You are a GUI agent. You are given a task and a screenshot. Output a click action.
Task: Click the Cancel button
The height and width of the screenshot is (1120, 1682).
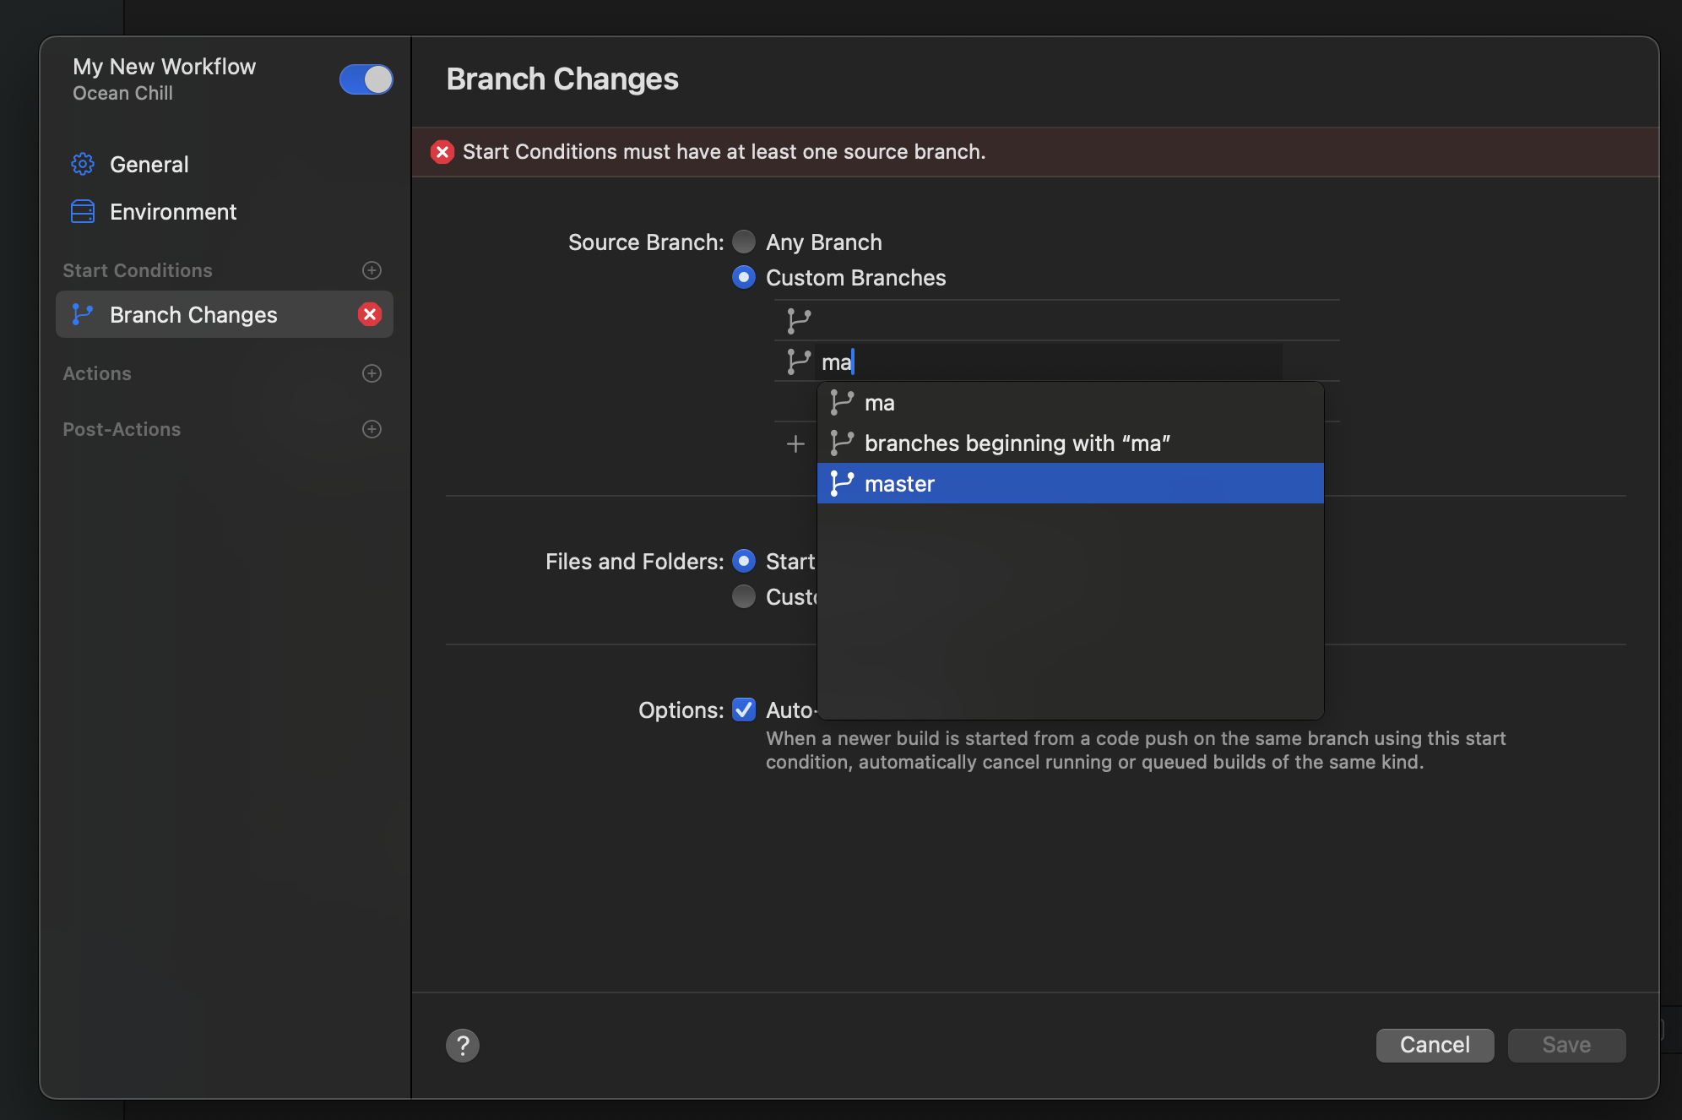click(1435, 1045)
